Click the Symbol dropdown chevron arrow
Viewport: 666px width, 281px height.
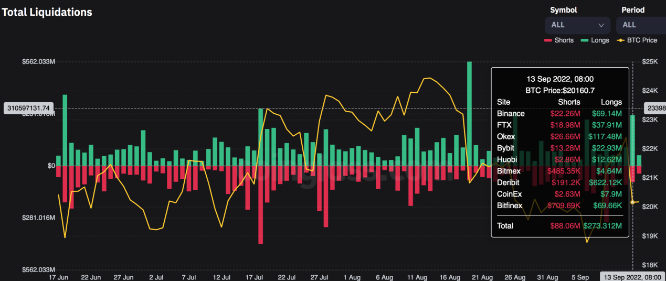(601, 25)
